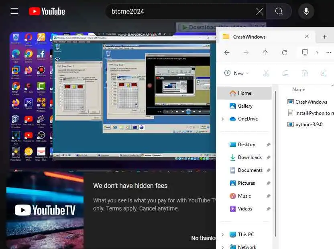
Task: Open OneDrive in navigation pane
Action: click(x=244, y=119)
